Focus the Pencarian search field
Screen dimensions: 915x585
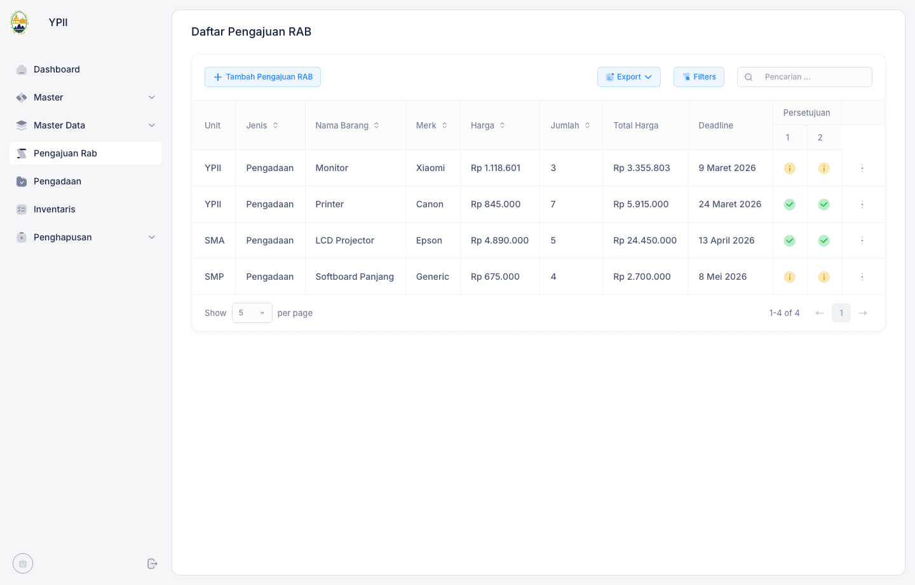click(804, 77)
